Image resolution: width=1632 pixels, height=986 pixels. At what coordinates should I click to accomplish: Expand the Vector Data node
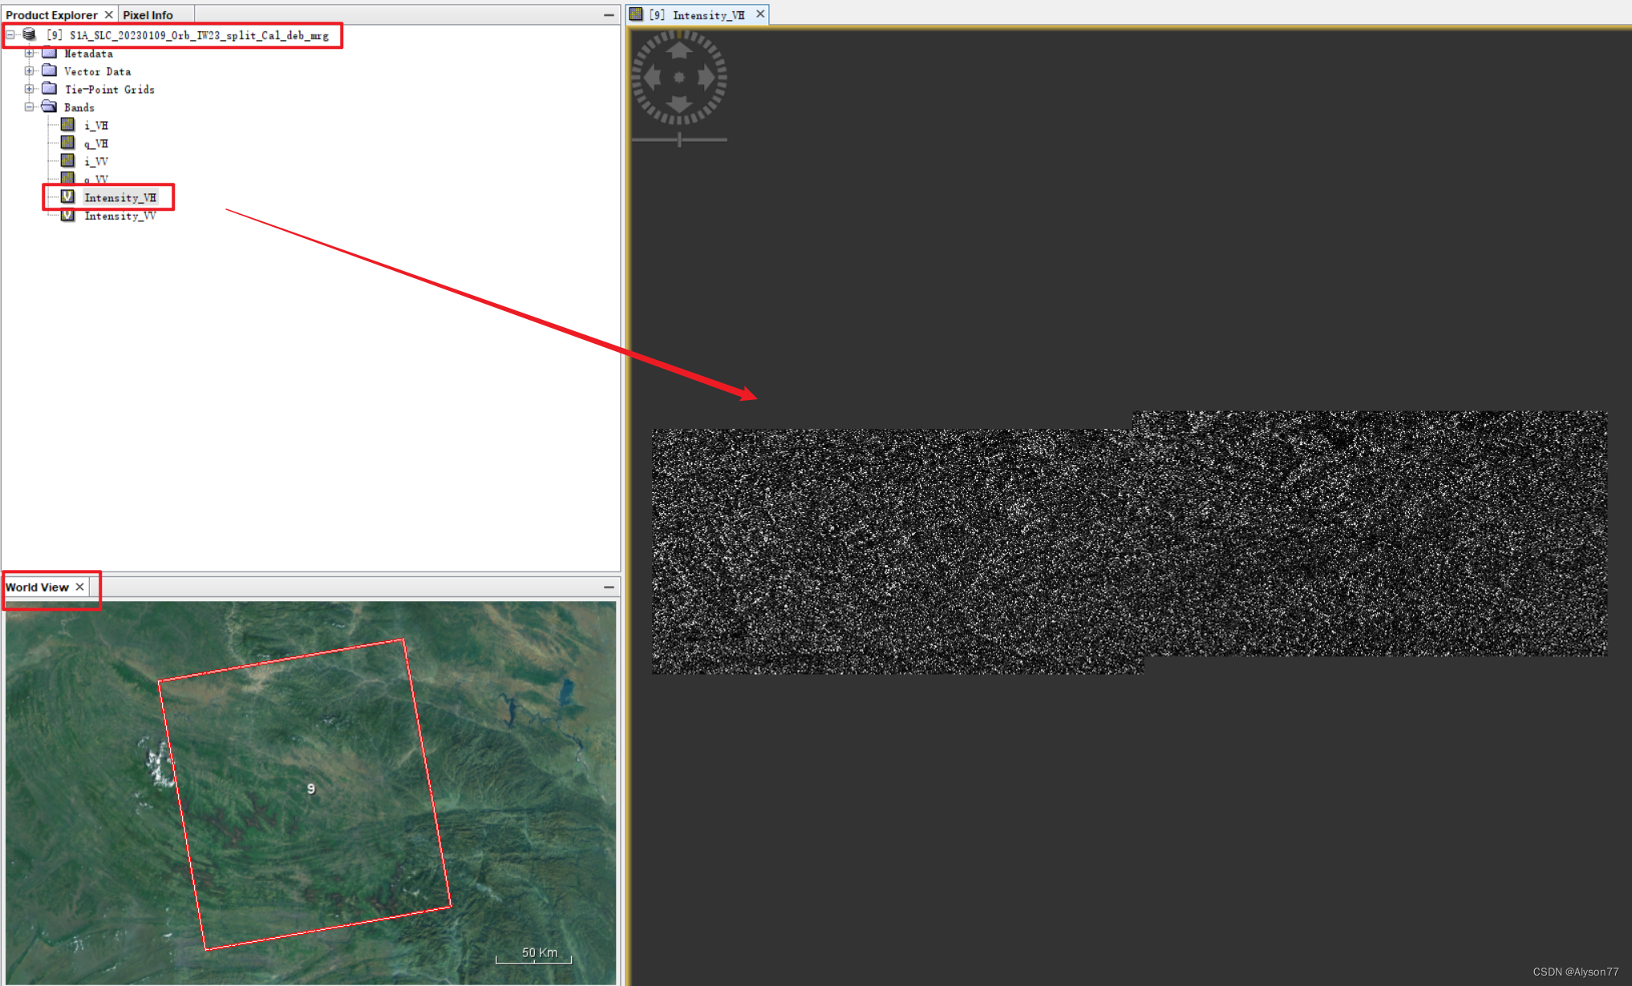[x=30, y=71]
